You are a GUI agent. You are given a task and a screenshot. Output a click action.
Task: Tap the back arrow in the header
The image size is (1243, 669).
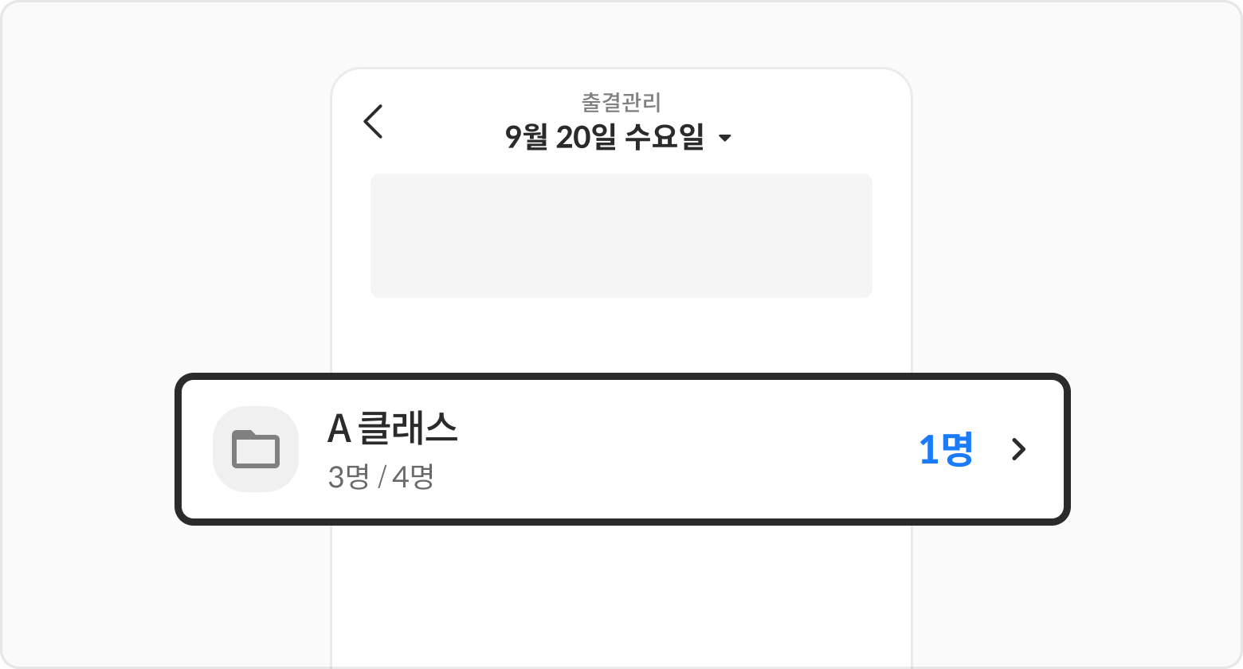coord(373,122)
